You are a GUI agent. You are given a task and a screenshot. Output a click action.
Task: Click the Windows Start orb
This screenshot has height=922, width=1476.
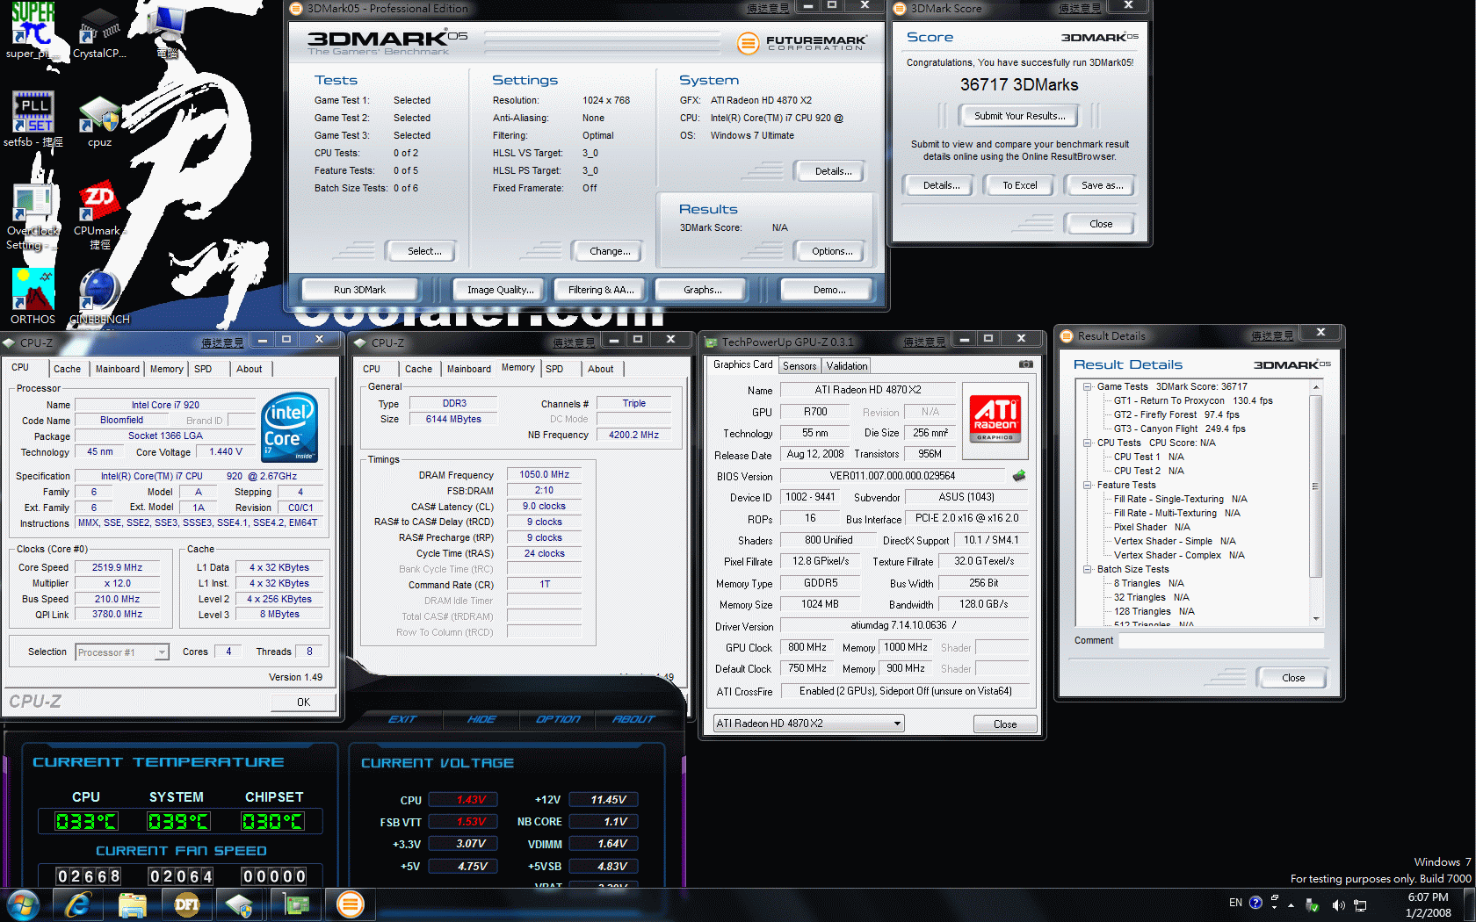coord(23,904)
